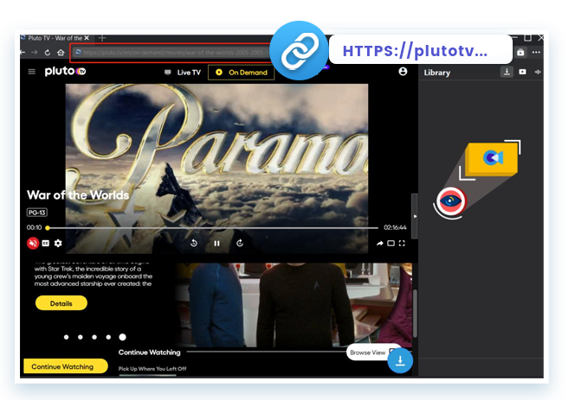Viewport: 575px width, 400px height.
Task: Open a new tab with the plus icon
Action: [102, 38]
